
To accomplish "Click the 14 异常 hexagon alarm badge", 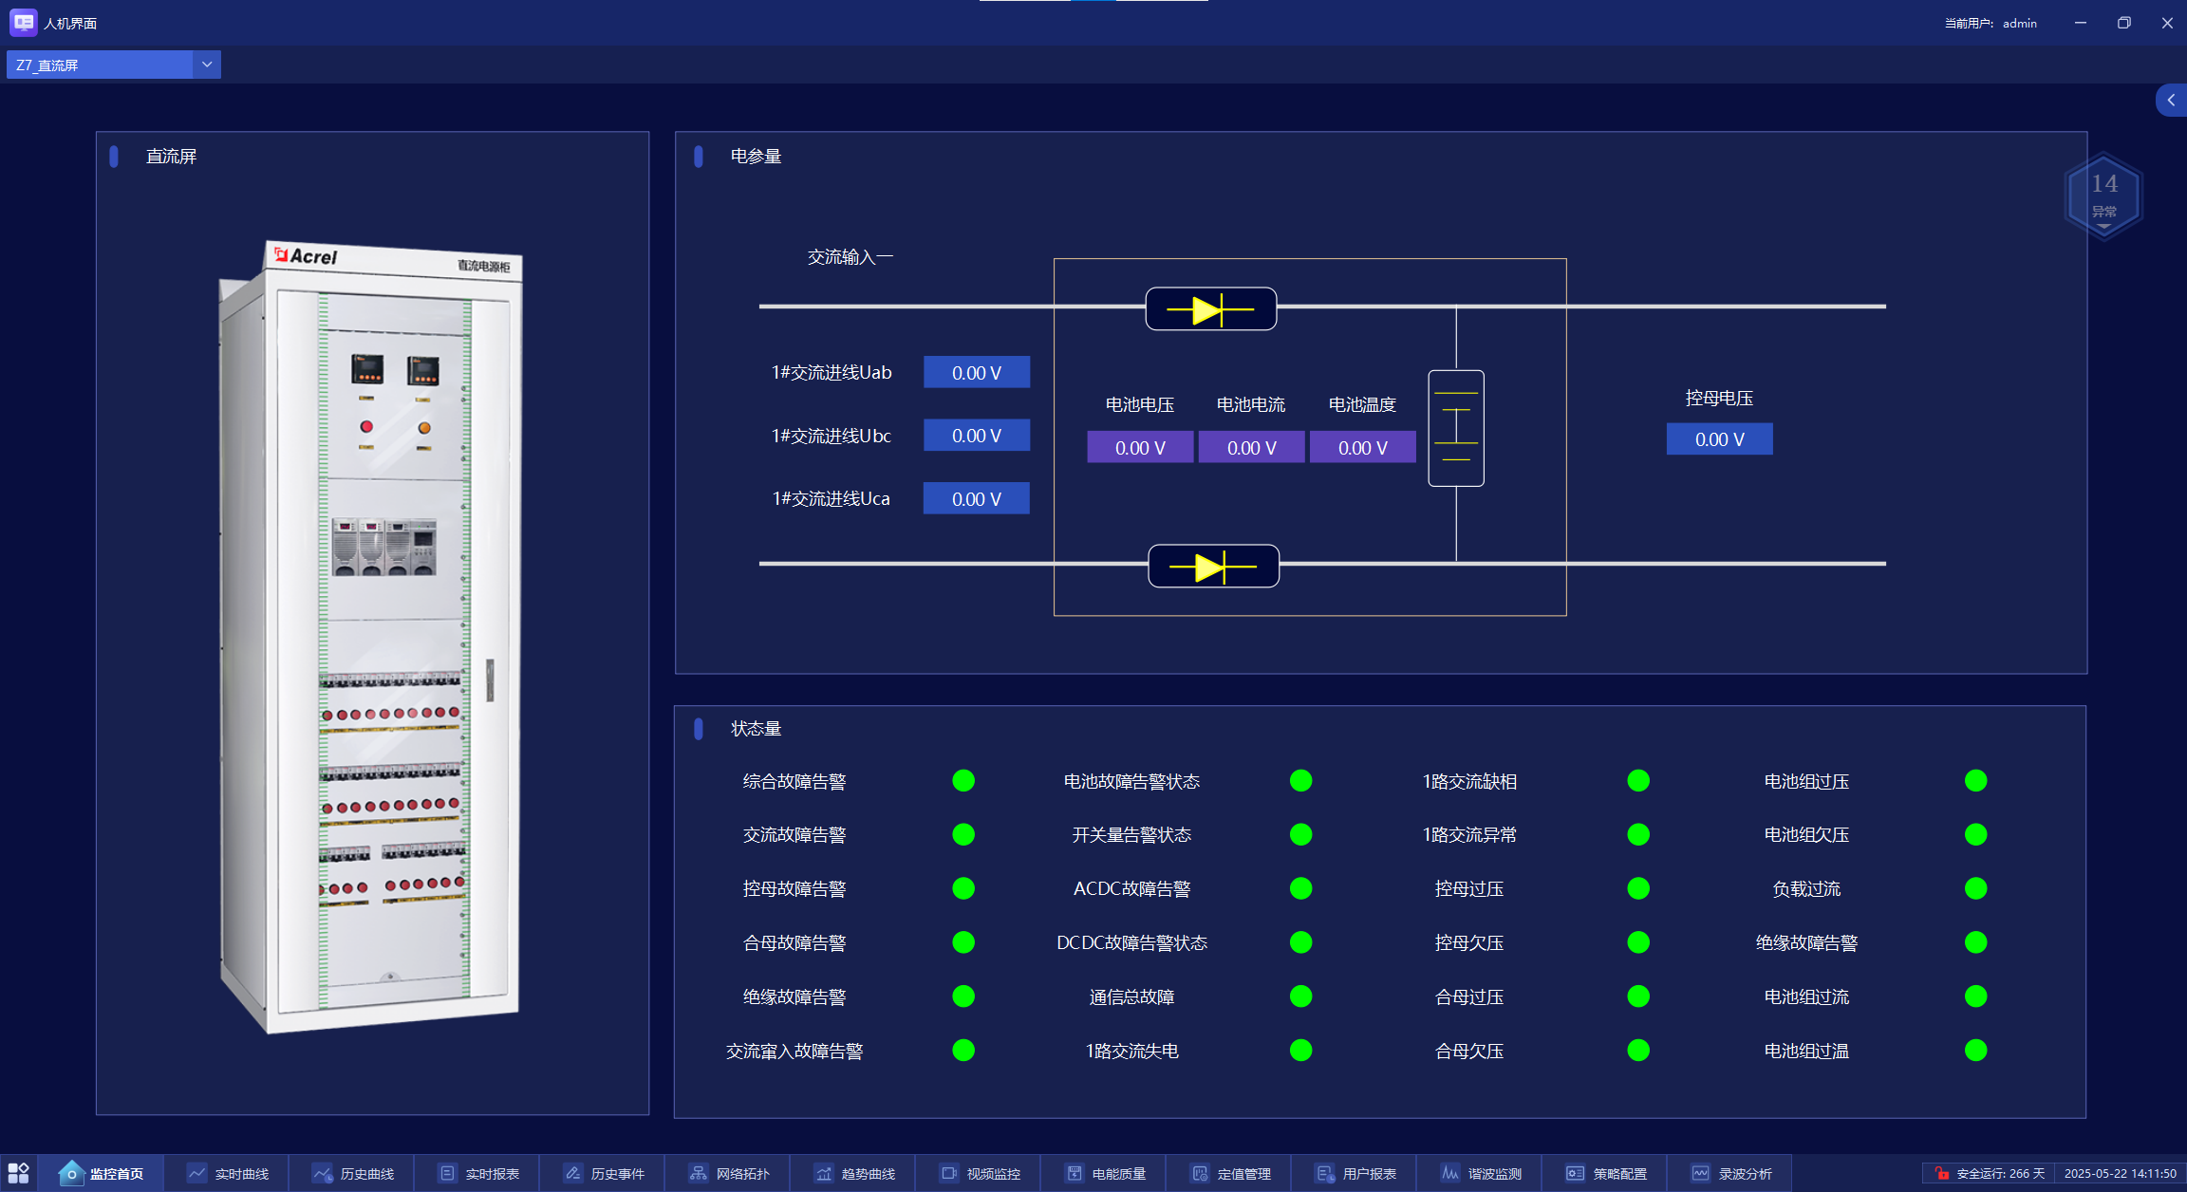I will tap(2103, 195).
